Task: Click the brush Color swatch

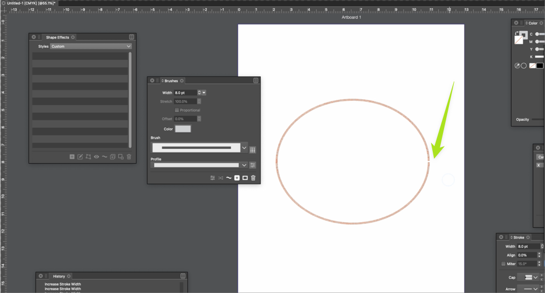Action: 183,129
